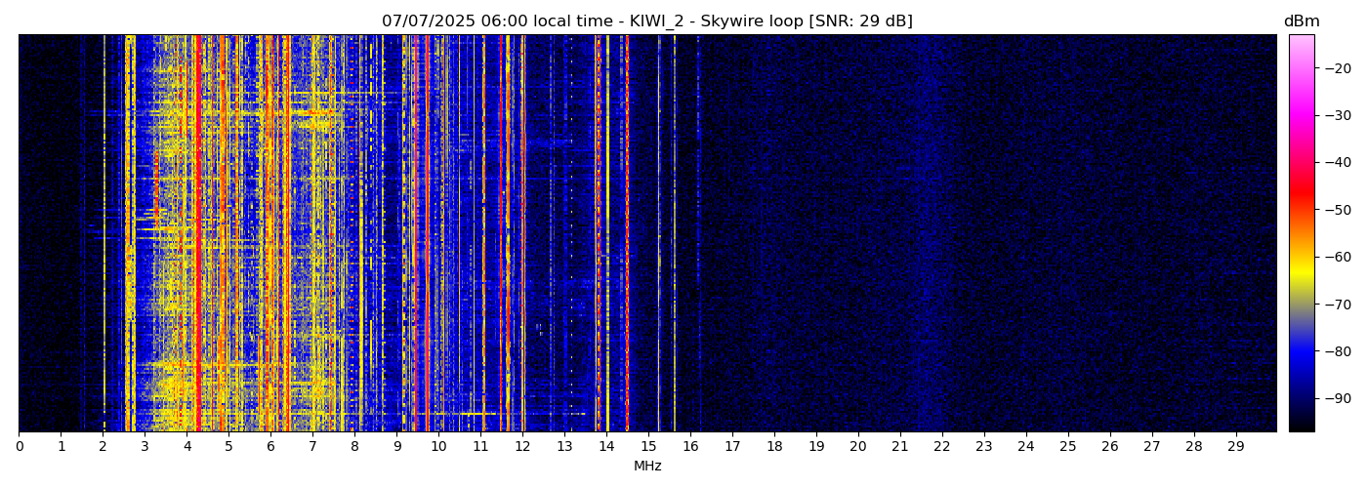Click the 14 tick label on frequency axis

click(606, 447)
